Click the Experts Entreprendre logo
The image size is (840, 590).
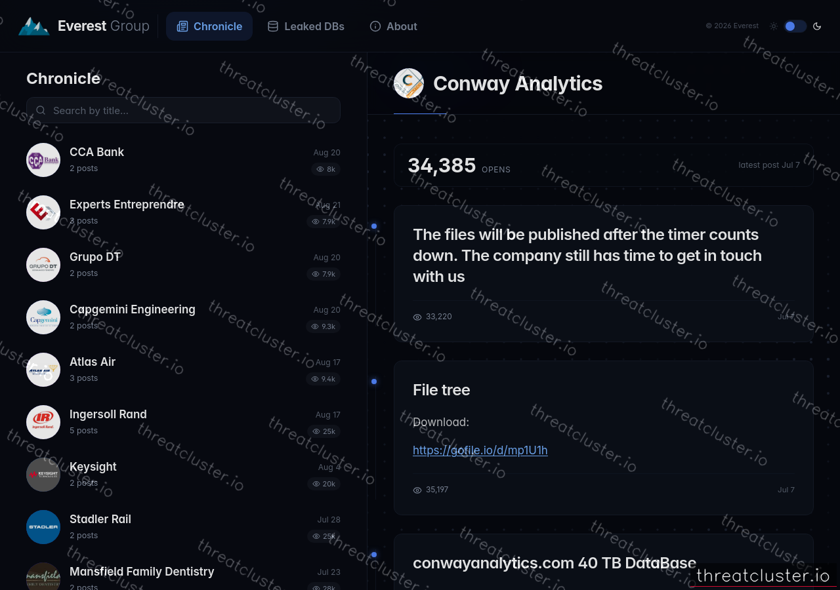coord(43,212)
